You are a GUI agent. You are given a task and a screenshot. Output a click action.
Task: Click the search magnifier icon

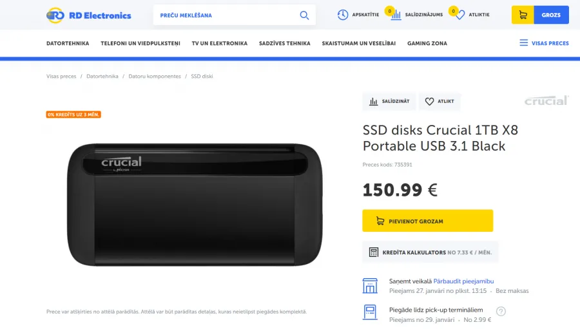[304, 15]
